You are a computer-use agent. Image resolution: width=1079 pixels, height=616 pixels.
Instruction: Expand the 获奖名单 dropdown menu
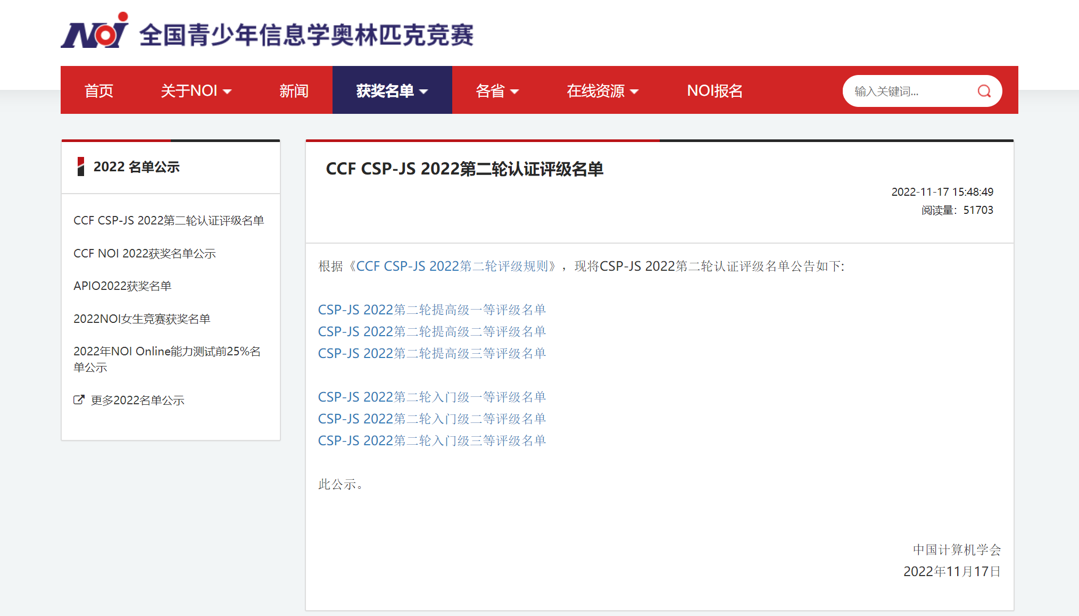tap(392, 90)
